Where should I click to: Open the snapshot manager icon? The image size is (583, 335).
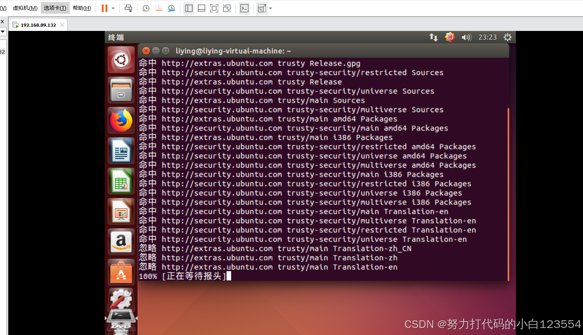tap(171, 8)
